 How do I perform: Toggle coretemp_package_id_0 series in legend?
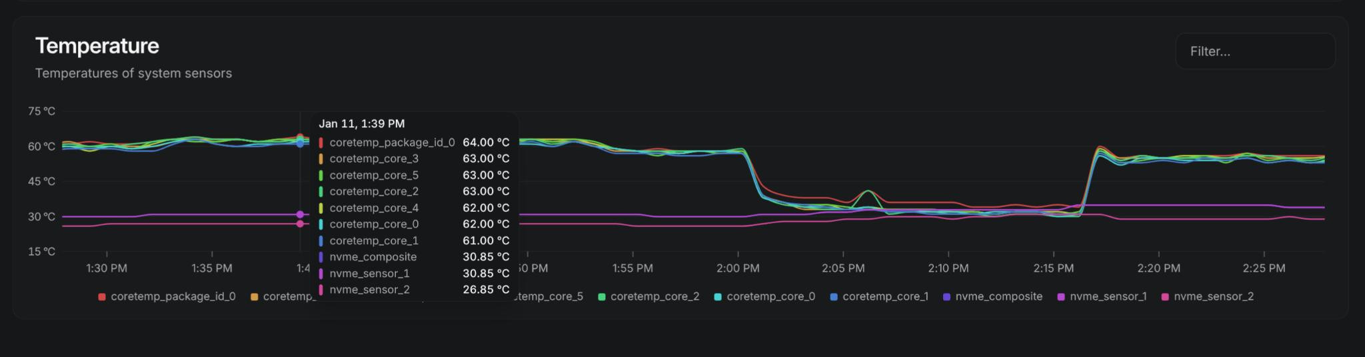click(x=173, y=296)
